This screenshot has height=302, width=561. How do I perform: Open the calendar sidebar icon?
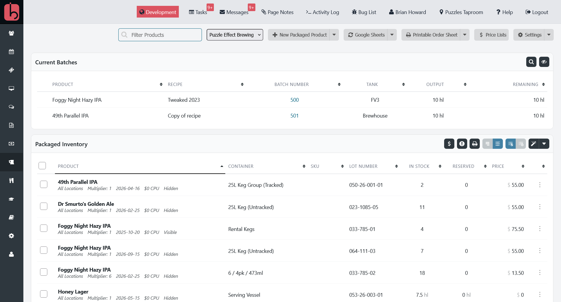coord(11,51)
